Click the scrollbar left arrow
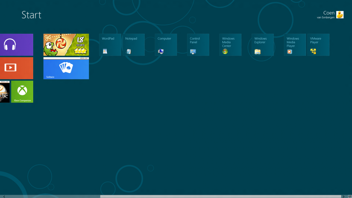Screen dimensions: 352x198 pos(4,196)
